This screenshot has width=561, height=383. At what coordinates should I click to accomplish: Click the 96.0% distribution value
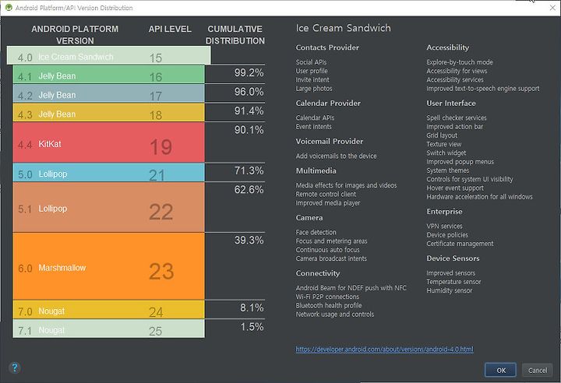tap(249, 92)
